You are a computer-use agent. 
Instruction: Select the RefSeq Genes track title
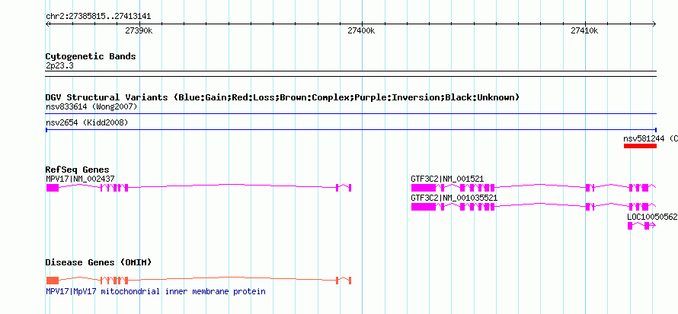tap(78, 170)
